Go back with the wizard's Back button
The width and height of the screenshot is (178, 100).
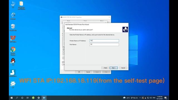point(105,68)
